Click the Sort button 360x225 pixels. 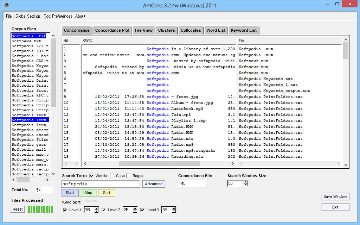point(107,193)
